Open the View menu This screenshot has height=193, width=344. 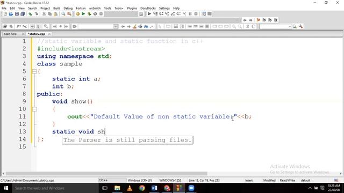click(21, 8)
